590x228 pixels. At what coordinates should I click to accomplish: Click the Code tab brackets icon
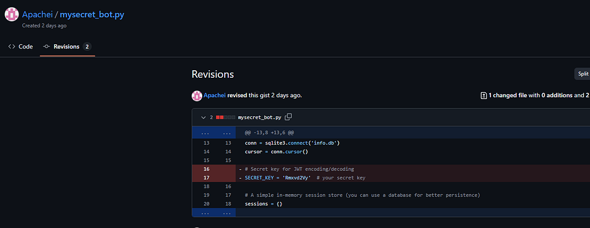(12, 47)
